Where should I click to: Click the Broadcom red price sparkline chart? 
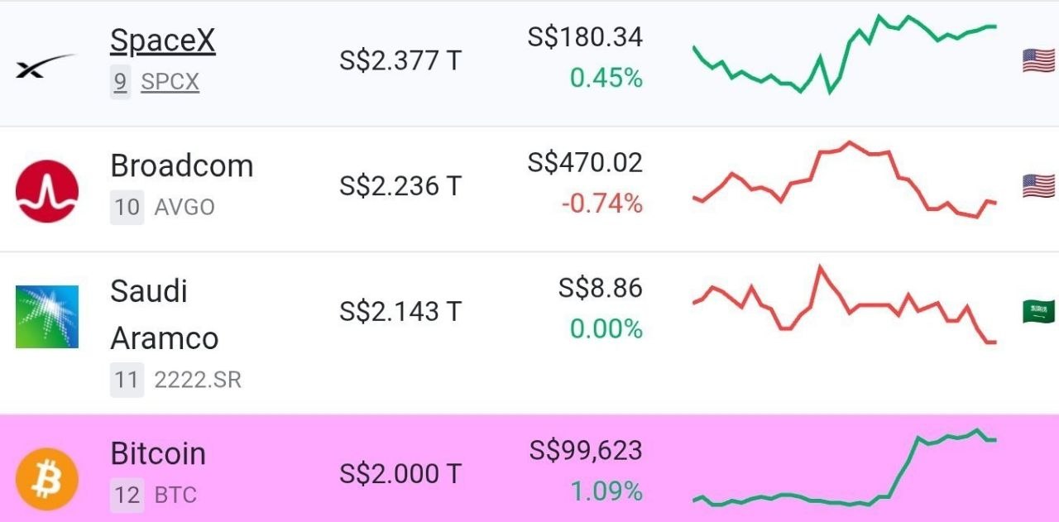[845, 180]
